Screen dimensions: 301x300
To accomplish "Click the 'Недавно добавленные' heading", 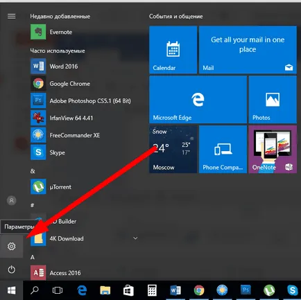I will 60,17.
